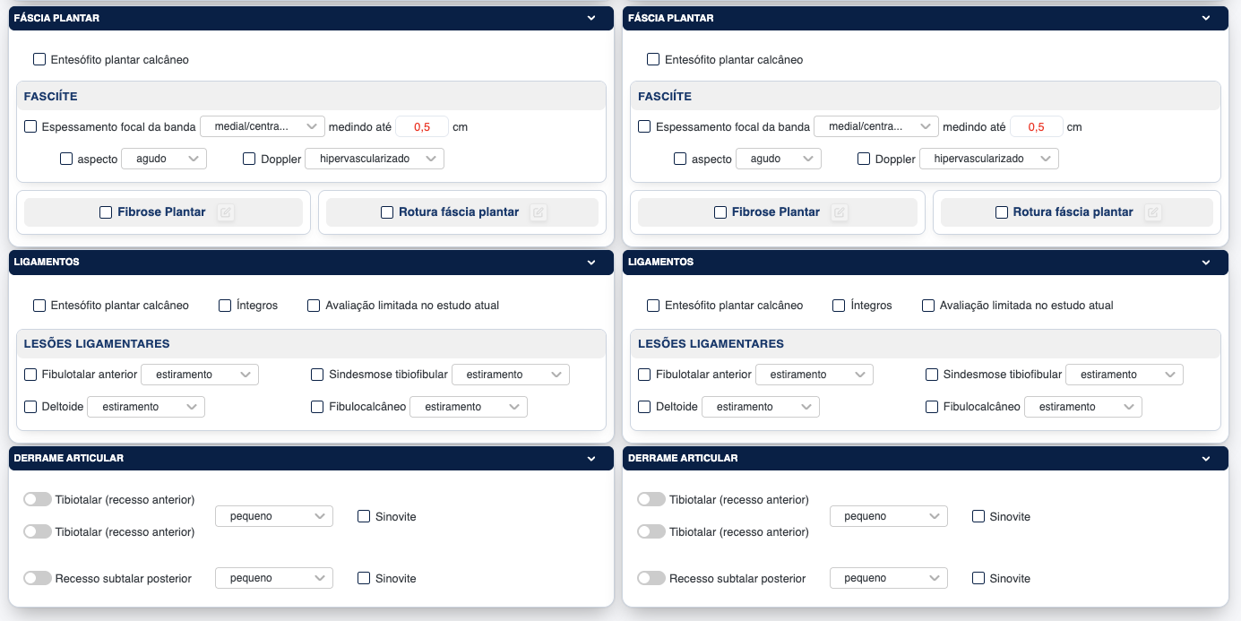Open the aspecto agudo dropdown in right panel
Image resolution: width=1241 pixels, height=621 pixels.
[778, 159]
